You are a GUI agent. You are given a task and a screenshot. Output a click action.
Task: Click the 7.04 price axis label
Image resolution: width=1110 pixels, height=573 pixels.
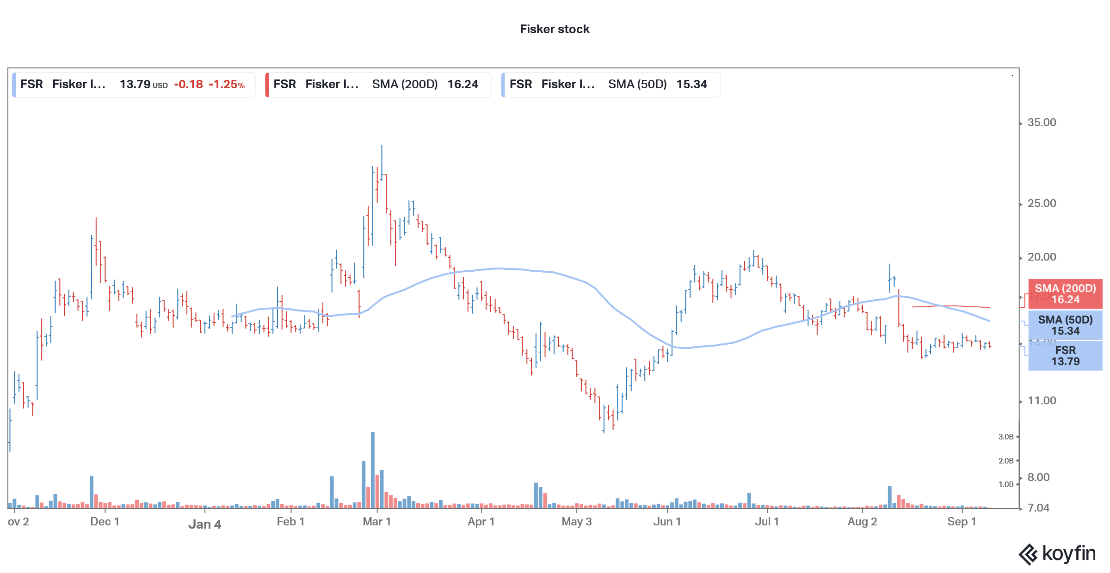pos(1038,508)
